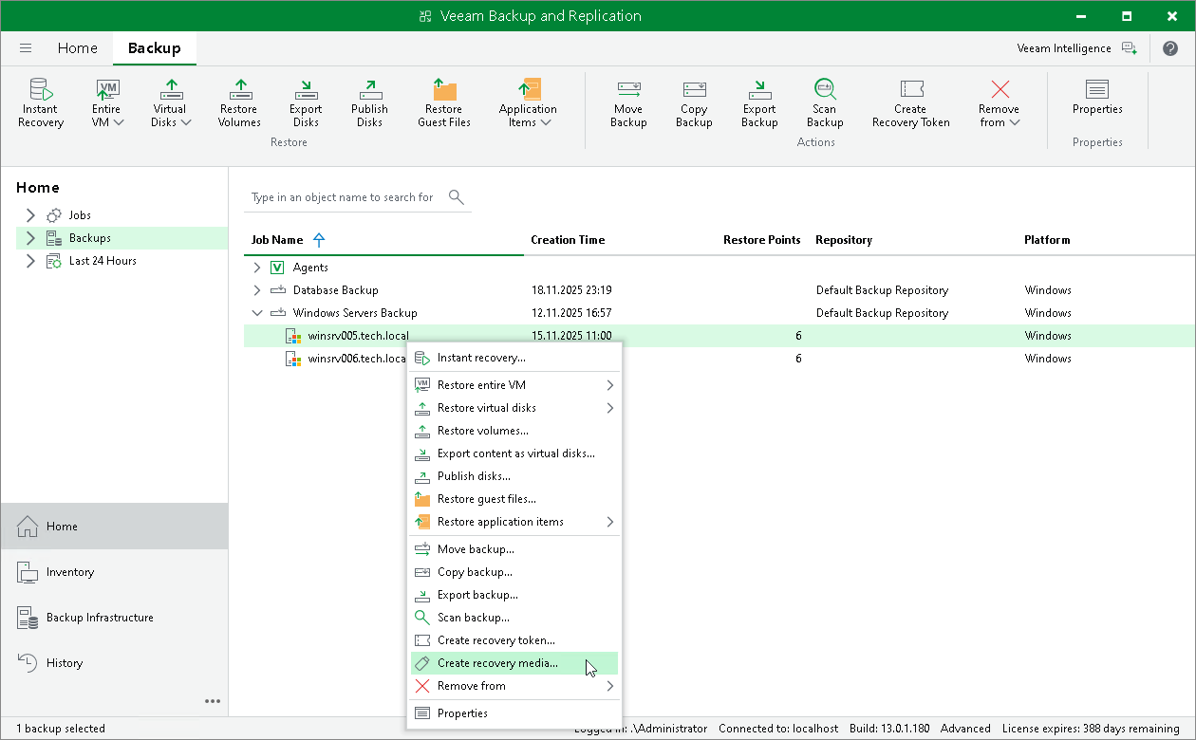Choose Copy backup in context menu

(514, 572)
